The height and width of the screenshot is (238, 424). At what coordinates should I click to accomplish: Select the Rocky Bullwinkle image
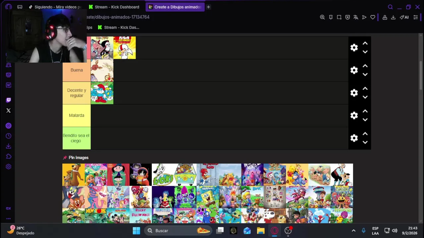click(140, 216)
